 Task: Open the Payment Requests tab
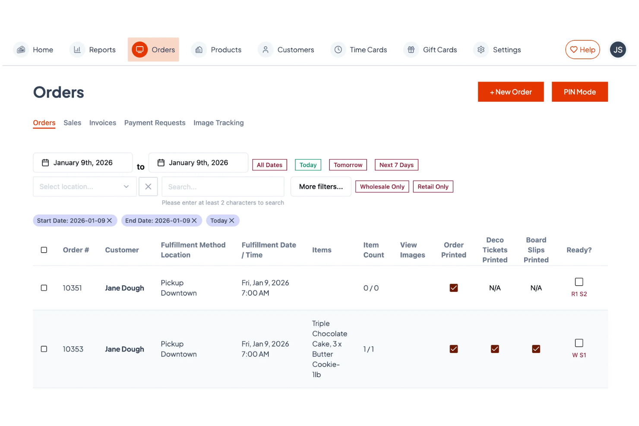pyautogui.click(x=155, y=123)
